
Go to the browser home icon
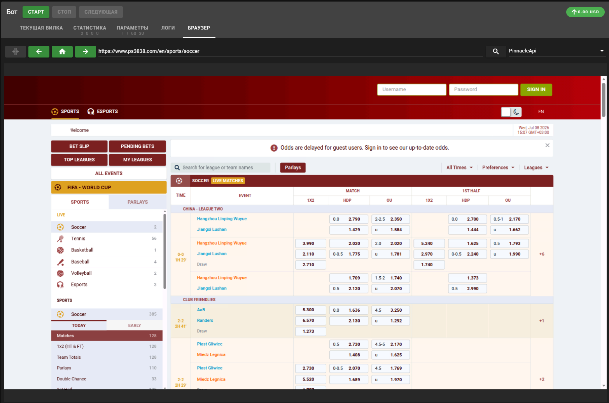[62, 51]
